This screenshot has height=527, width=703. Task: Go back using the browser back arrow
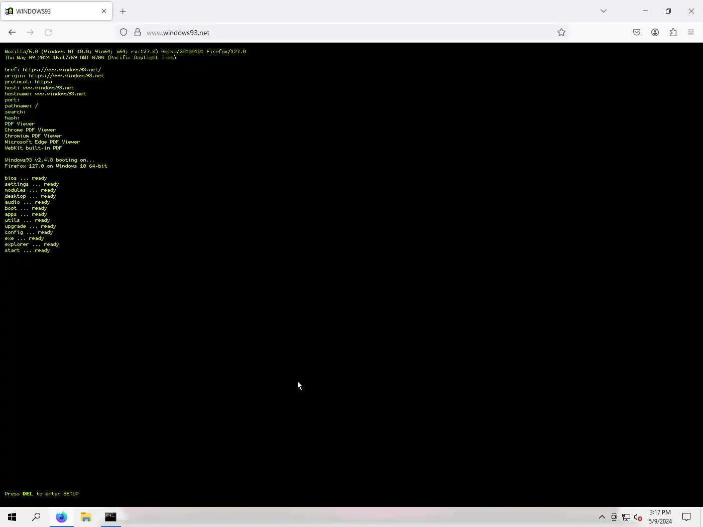12,32
